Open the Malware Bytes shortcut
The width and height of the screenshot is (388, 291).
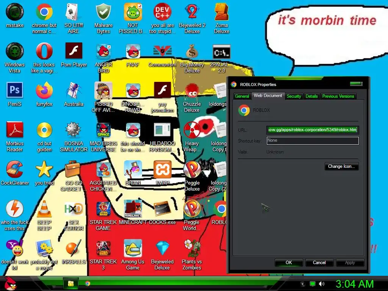[103, 12]
